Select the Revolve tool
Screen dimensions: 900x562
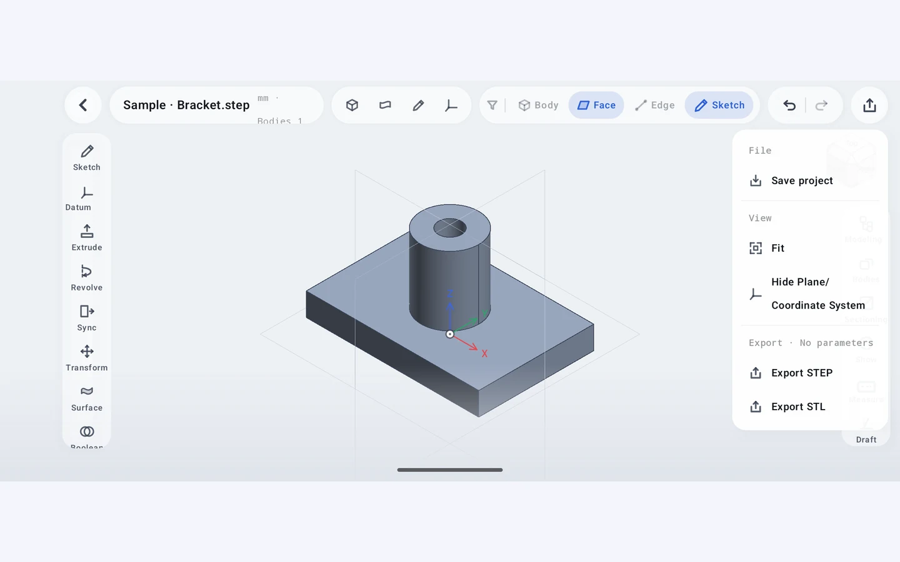pos(87,278)
